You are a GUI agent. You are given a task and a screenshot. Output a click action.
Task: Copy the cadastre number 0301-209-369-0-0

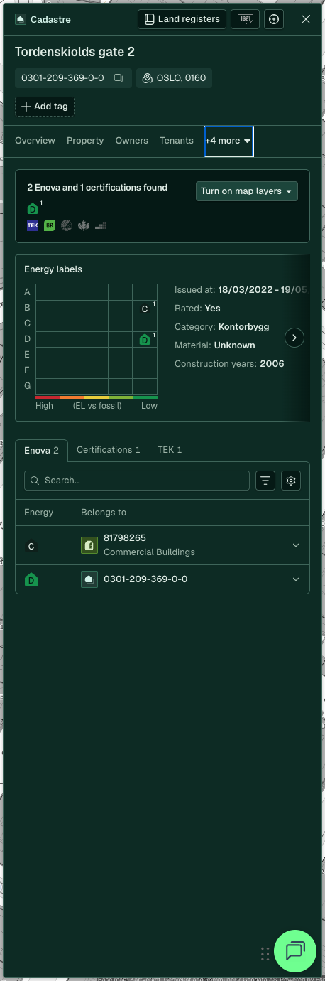coord(119,78)
